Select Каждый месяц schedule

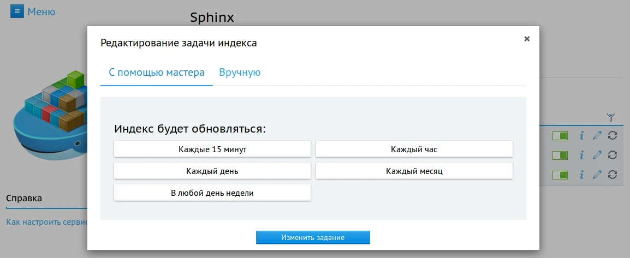pos(414,171)
